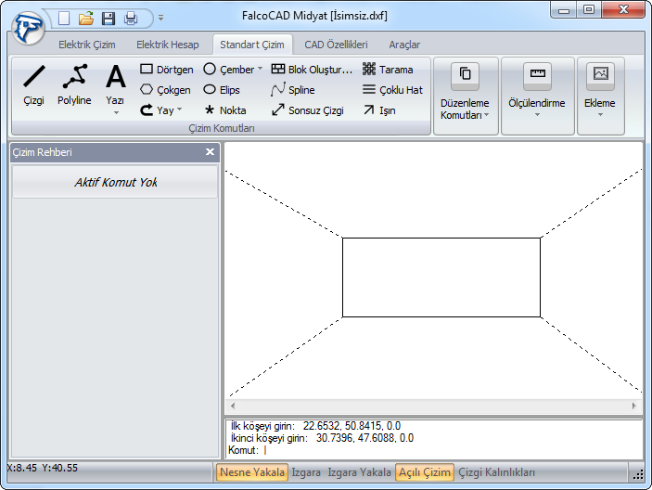The height and width of the screenshot is (490, 652).
Task: Select the Dörtgen rectangle tool
Action: pos(167,70)
